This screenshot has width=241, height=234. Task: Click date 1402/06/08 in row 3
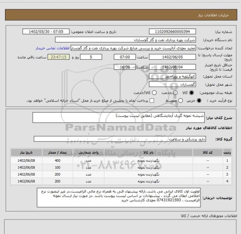click(x=26, y=174)
